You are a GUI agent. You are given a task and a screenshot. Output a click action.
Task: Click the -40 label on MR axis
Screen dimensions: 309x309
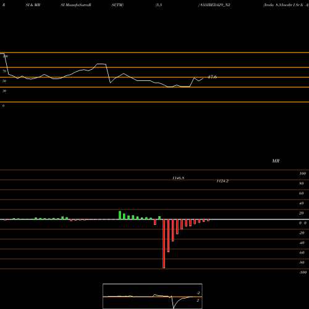(302, 243)
